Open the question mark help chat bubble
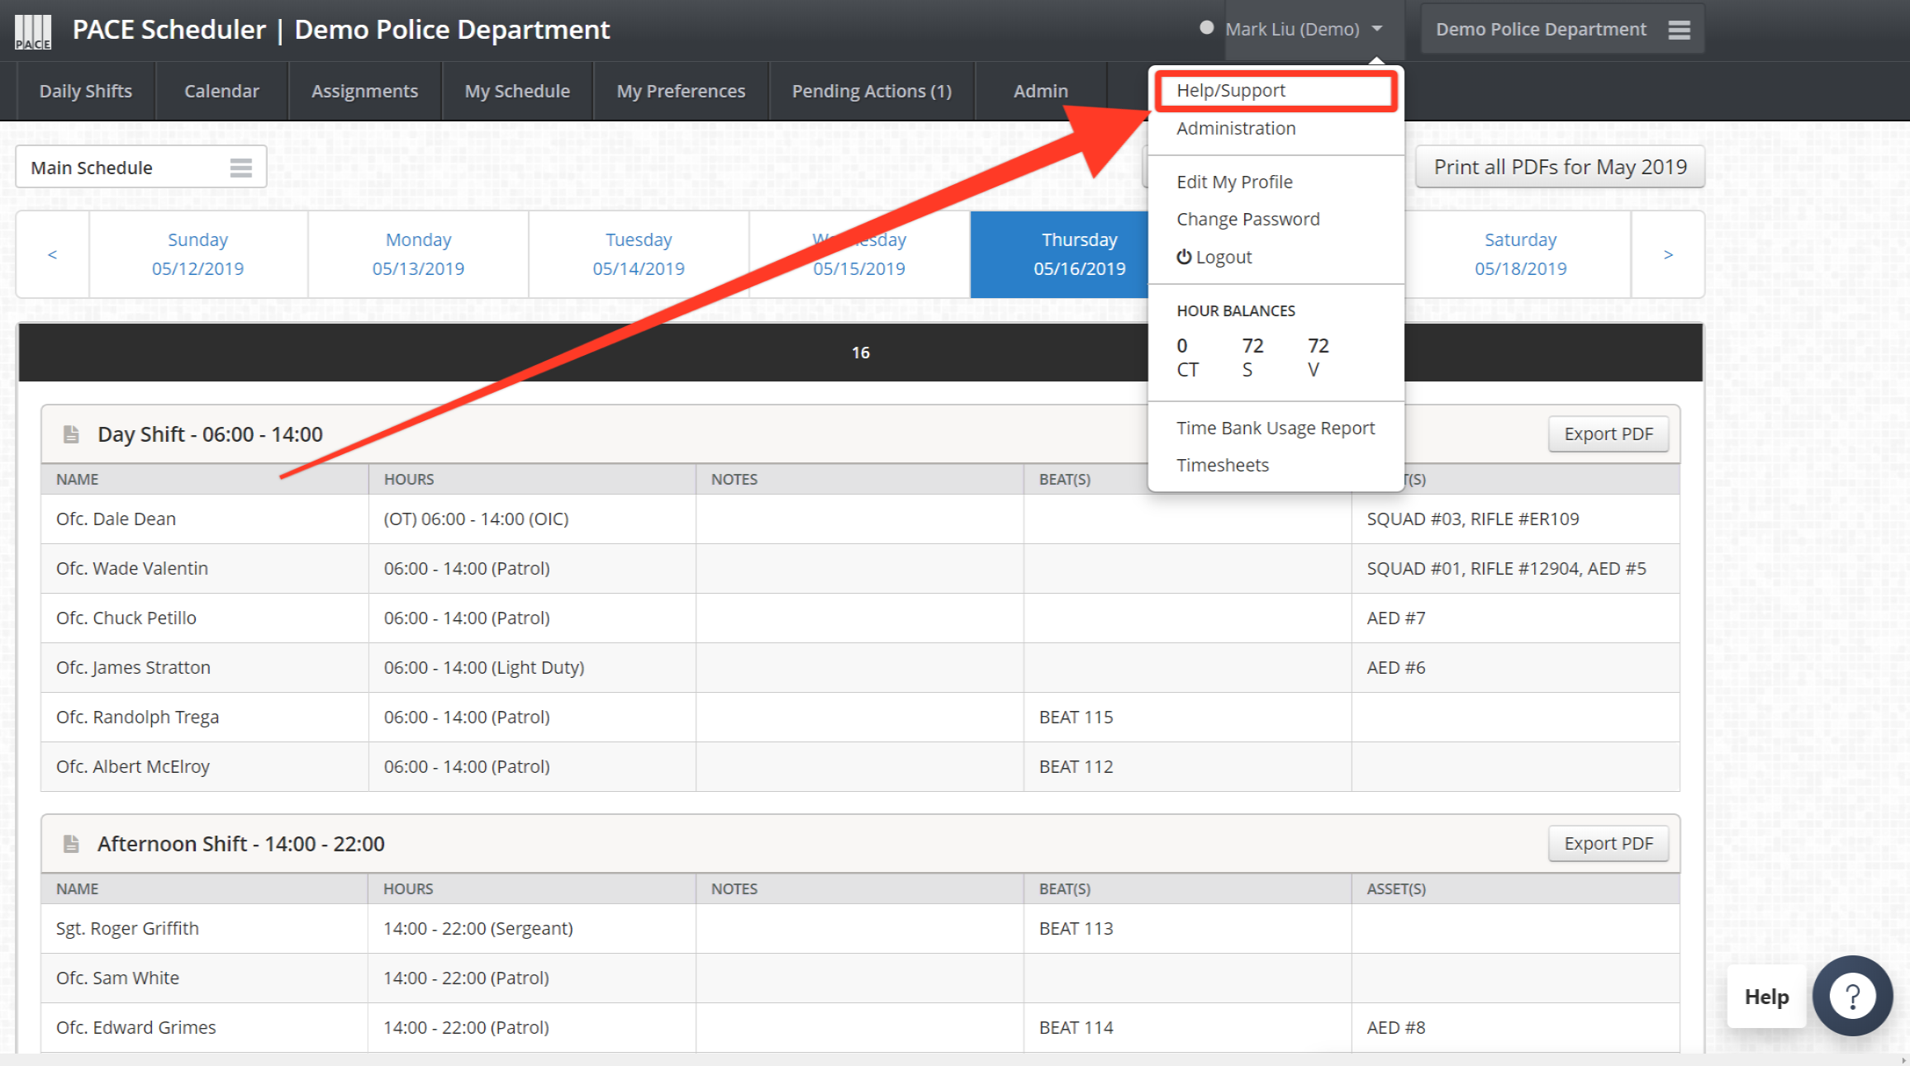Screen dimensions: 1910x1066 (1853, 996)
